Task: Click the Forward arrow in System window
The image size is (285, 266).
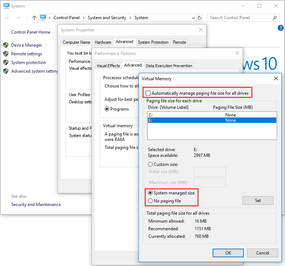Action: pyautogui.click(x=18, y=18)
